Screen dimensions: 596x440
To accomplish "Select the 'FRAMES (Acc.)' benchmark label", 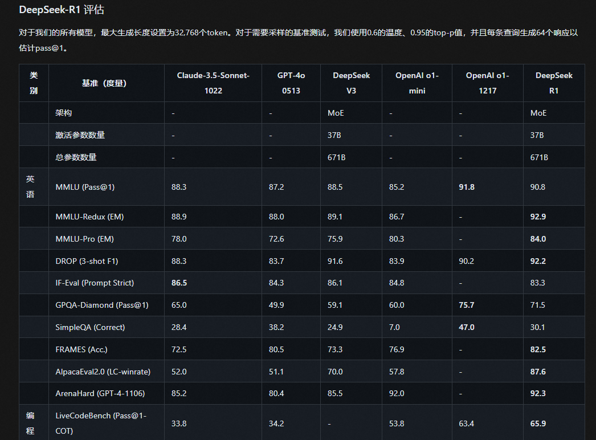I will [x=81, y=349].
